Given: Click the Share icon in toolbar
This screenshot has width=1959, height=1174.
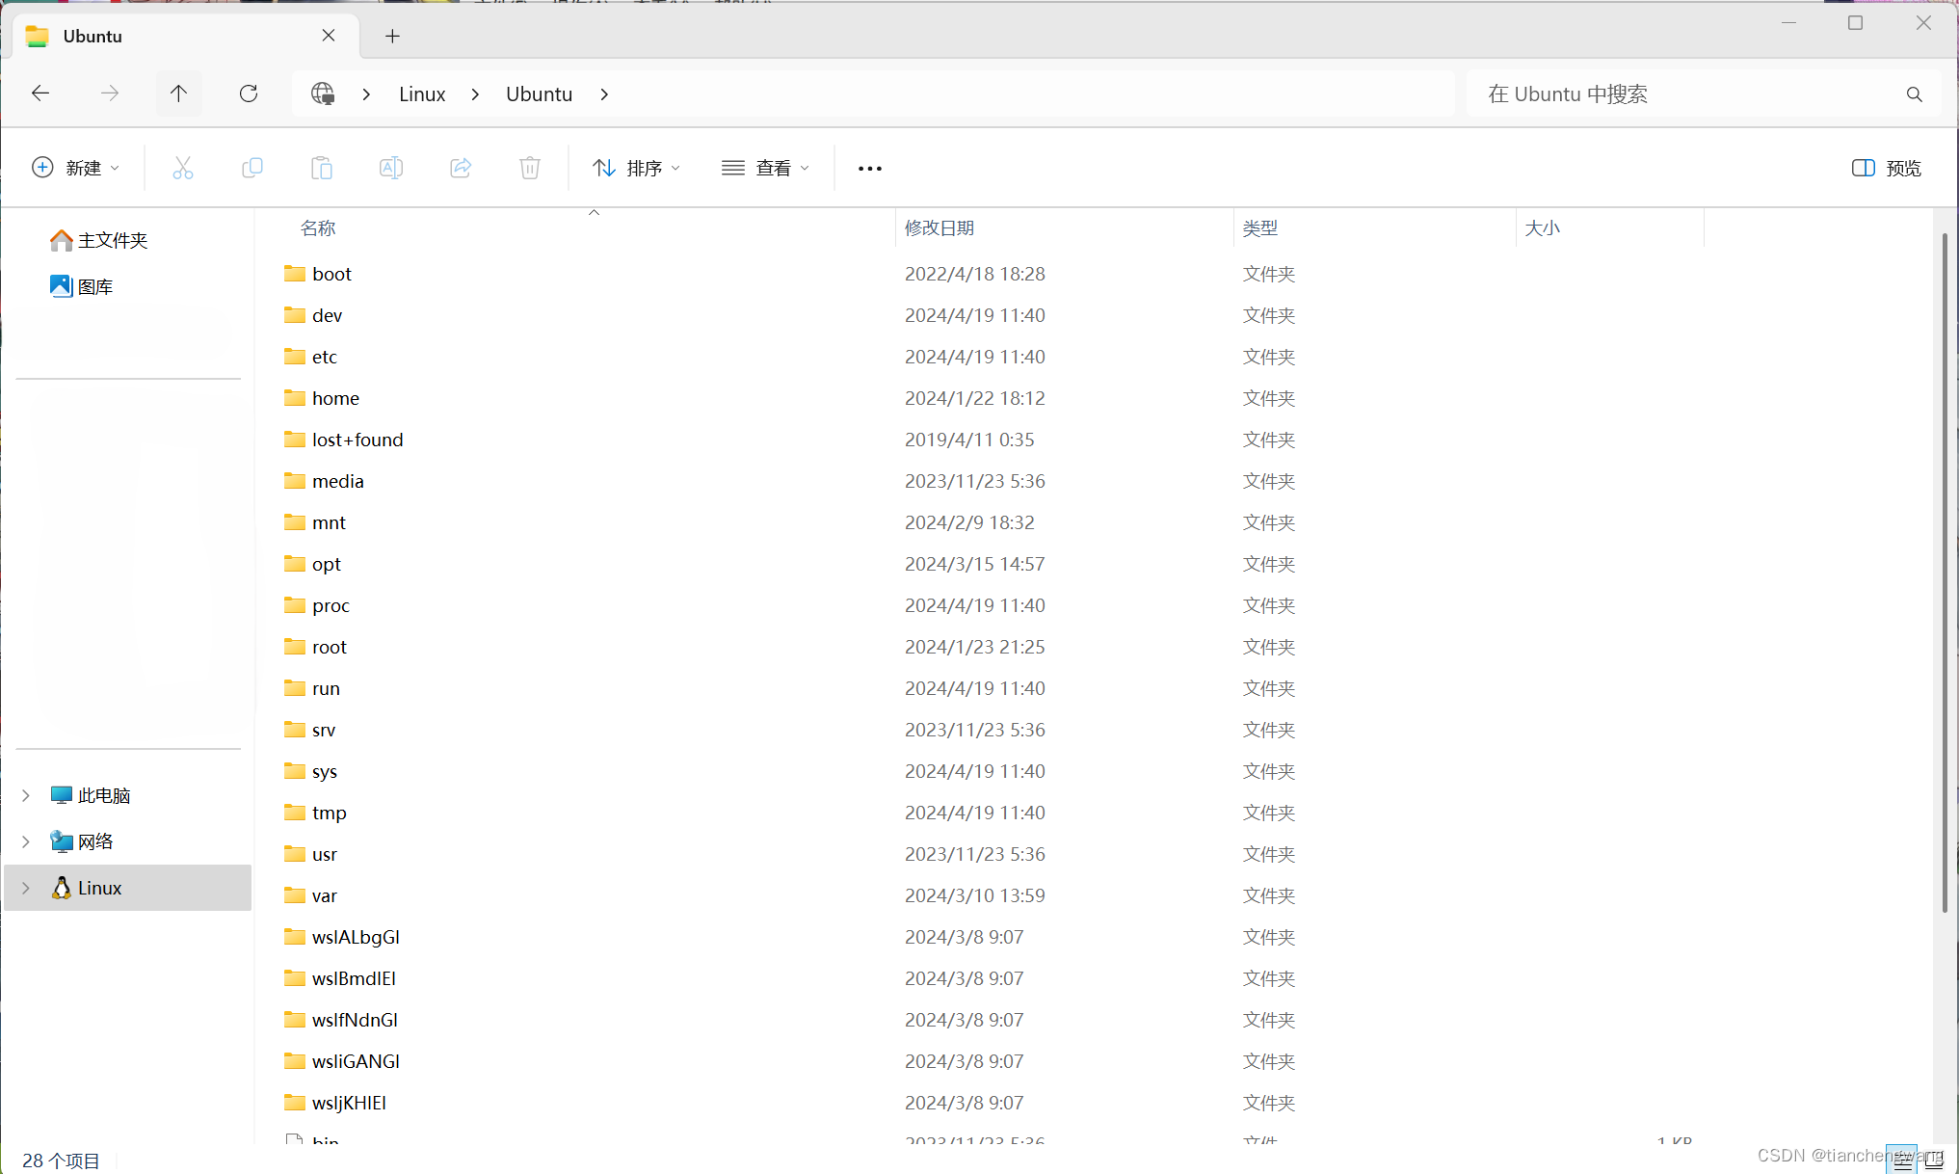Looking at the screenshot, I should click(x=461, y=168).
